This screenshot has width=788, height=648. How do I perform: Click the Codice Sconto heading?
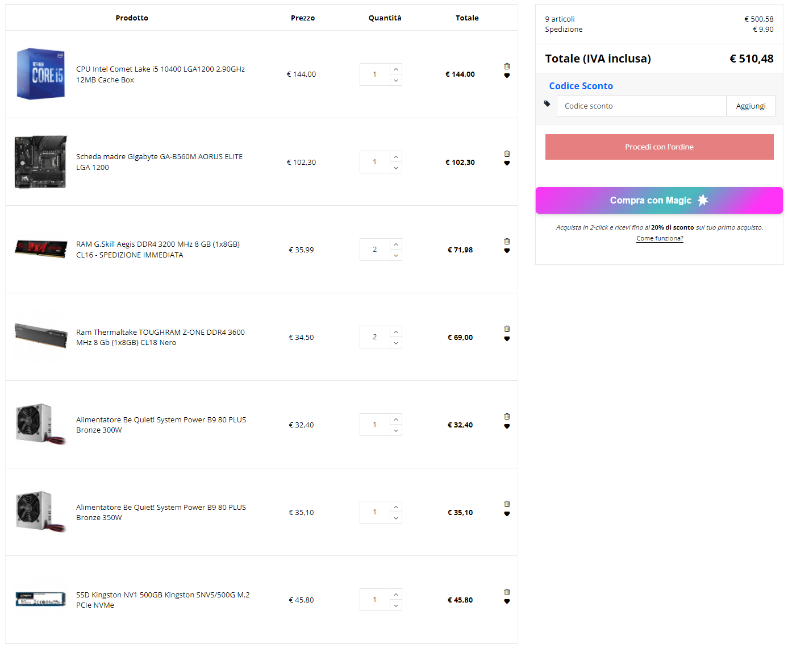tap(581, 86)
